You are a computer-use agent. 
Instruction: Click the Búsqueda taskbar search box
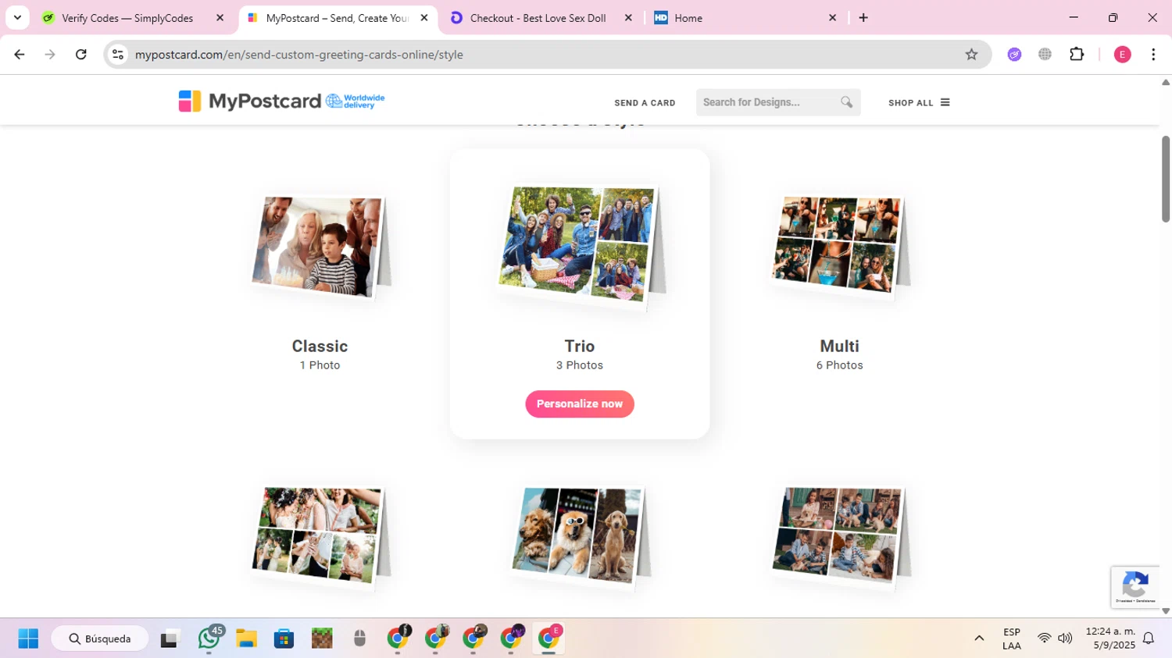[100, 638]
